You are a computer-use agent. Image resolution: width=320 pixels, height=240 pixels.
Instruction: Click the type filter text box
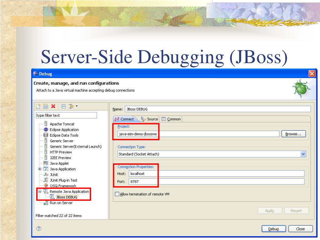pyautogui.click(x=66, y=115)
